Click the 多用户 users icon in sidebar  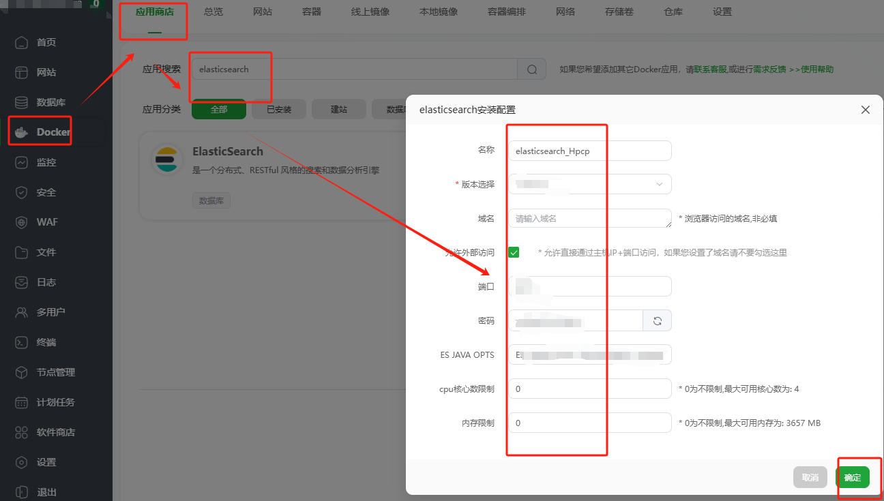[23, 312]
